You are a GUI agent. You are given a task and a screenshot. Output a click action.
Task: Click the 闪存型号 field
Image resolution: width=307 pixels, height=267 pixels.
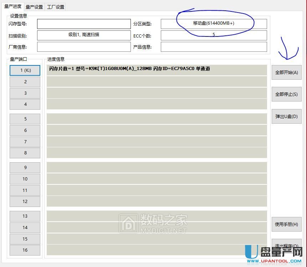click(84, 24)
